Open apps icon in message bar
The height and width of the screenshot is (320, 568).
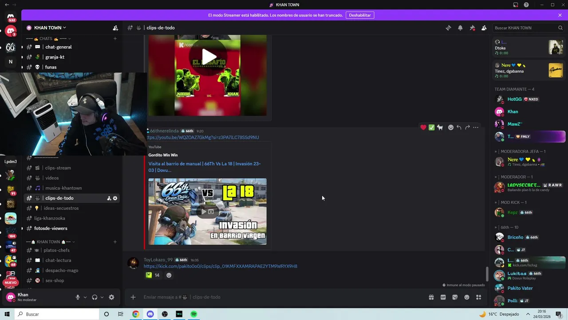click(x=479, y=297)
